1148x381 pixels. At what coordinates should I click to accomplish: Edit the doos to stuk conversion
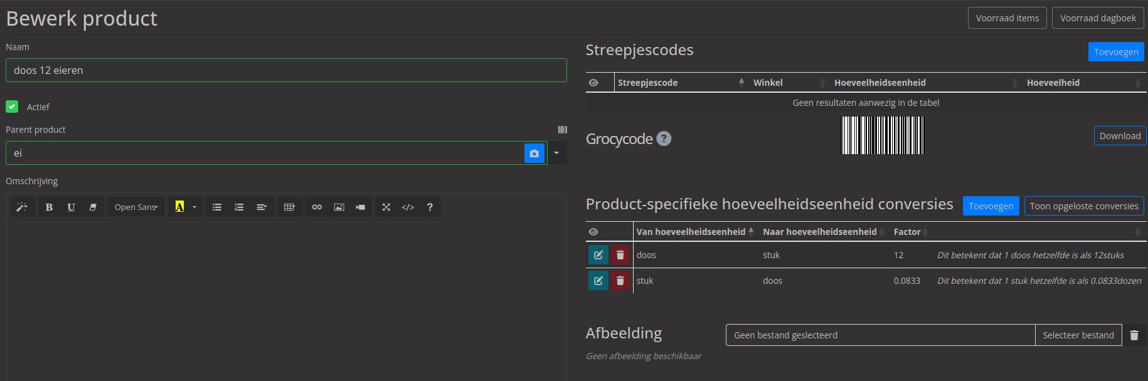click(x=598, y=255)
